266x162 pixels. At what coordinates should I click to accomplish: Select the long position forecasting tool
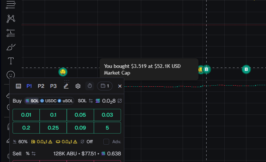tap(11, 33)
